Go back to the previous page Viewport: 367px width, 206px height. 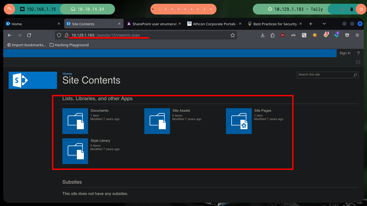(x=10, y=35)
